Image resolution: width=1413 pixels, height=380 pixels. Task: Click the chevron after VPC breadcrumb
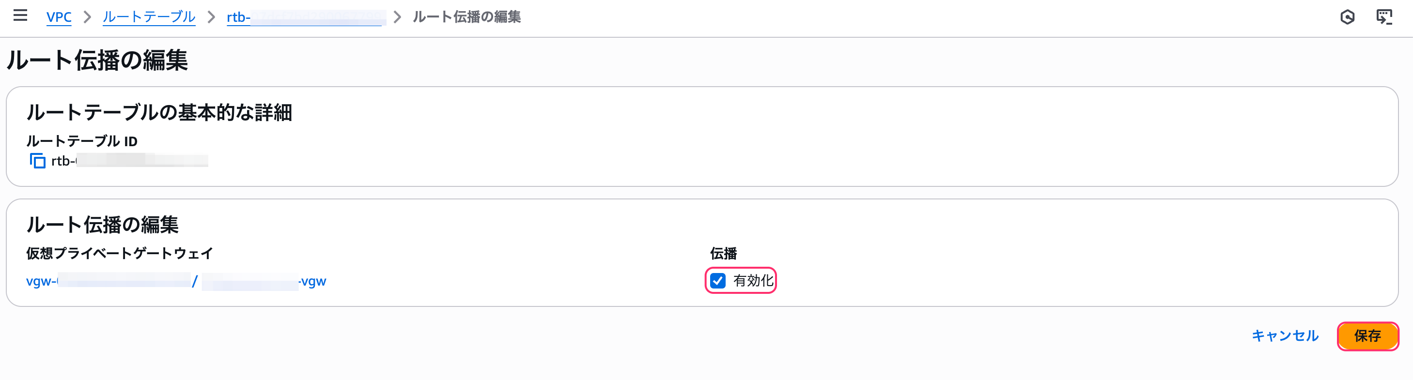point(87,17)
